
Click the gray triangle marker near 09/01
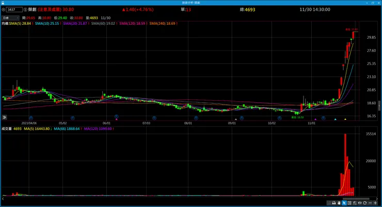click(x=235, y=119)
